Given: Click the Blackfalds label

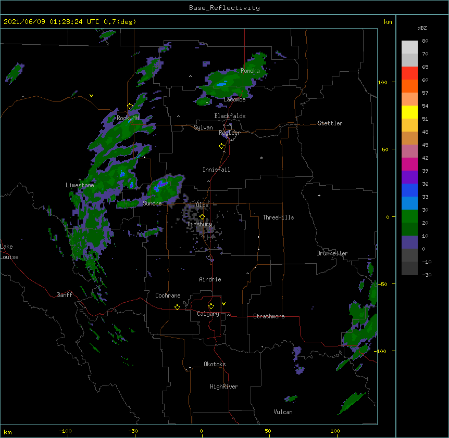Looking at the screenshot, I should click(x=230, y=116).
